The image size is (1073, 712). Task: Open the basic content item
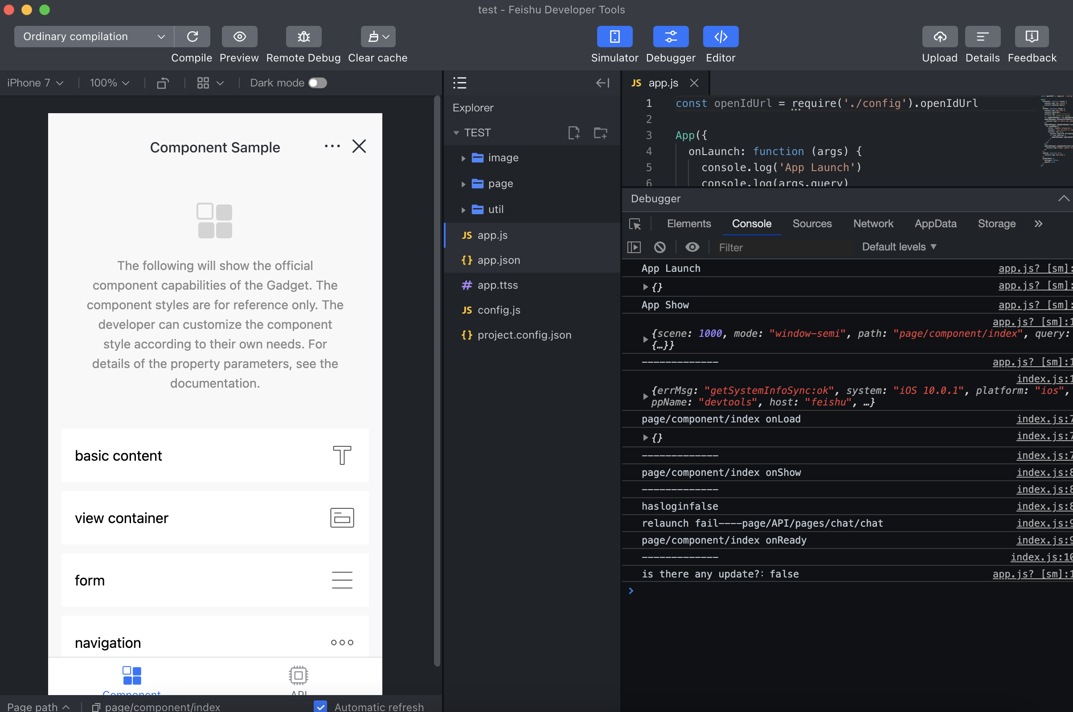pyautogui.click(x=215, y=455)
